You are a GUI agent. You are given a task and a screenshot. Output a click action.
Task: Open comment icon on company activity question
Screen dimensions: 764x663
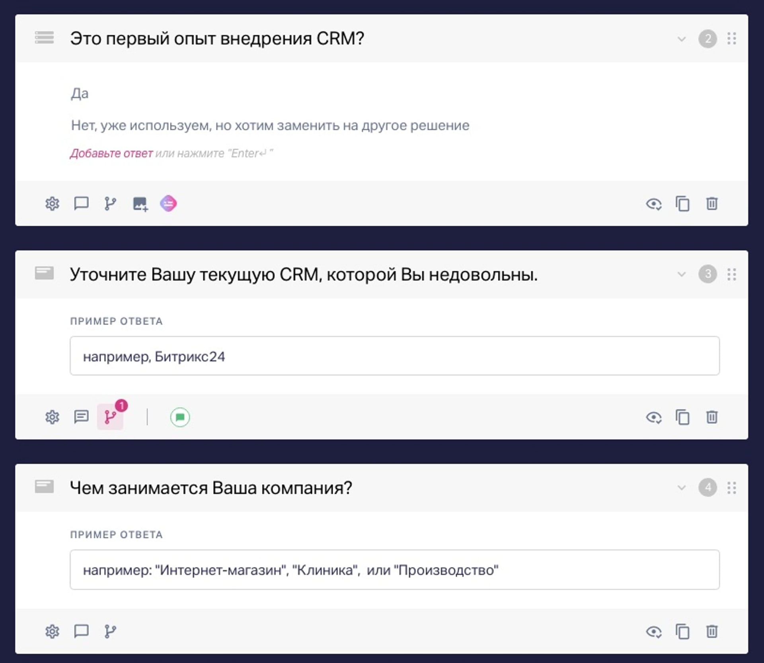pyautogui.click(x=81, y=631)
